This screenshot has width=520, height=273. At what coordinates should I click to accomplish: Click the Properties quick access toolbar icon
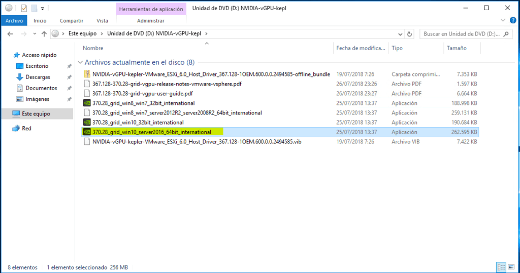[24, 8]
